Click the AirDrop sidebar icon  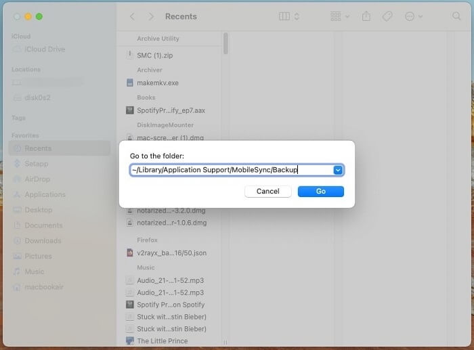click(x=17, y=179)
